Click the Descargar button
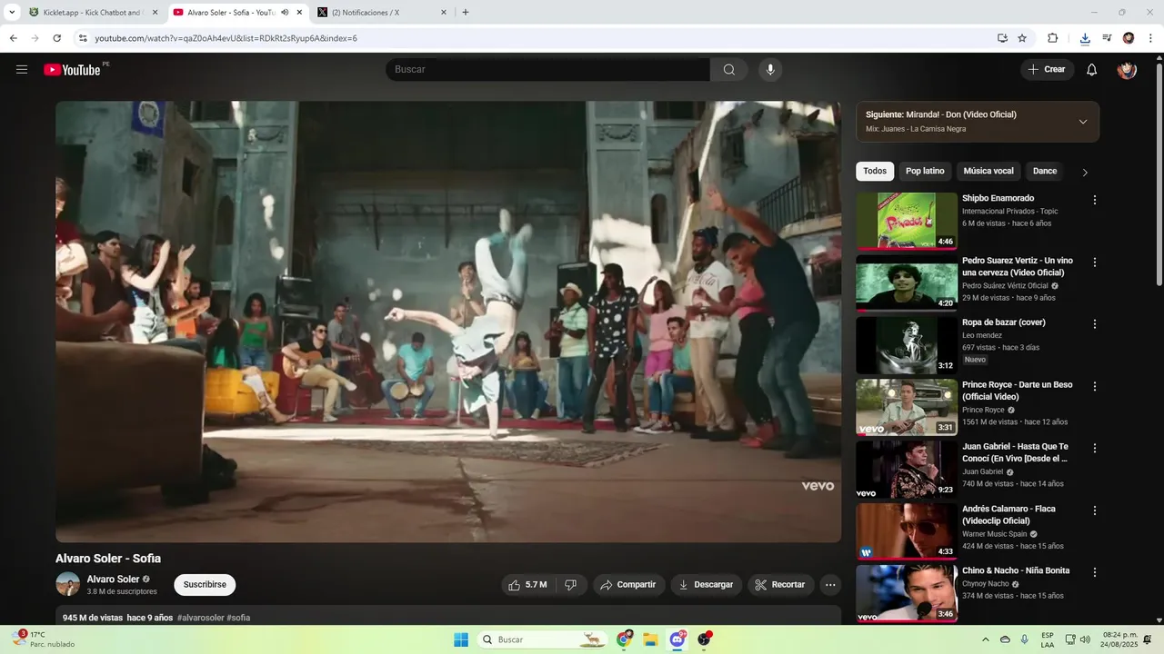 point(707,585)
